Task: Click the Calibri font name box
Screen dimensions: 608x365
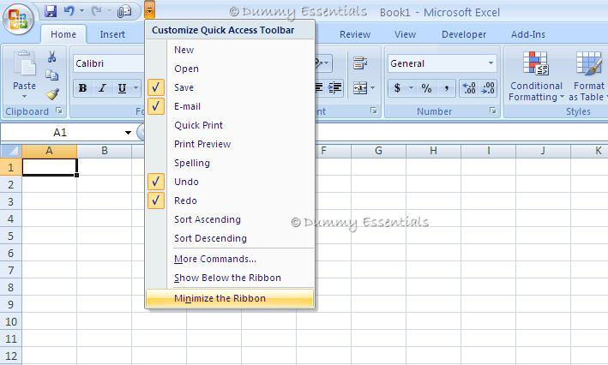Action: click(x=109, y=63)
